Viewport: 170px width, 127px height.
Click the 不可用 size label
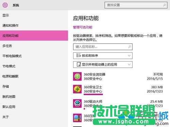158,75
